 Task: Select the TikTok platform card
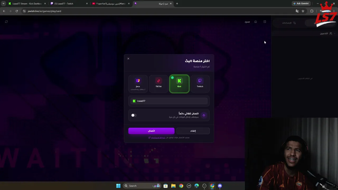158,84
